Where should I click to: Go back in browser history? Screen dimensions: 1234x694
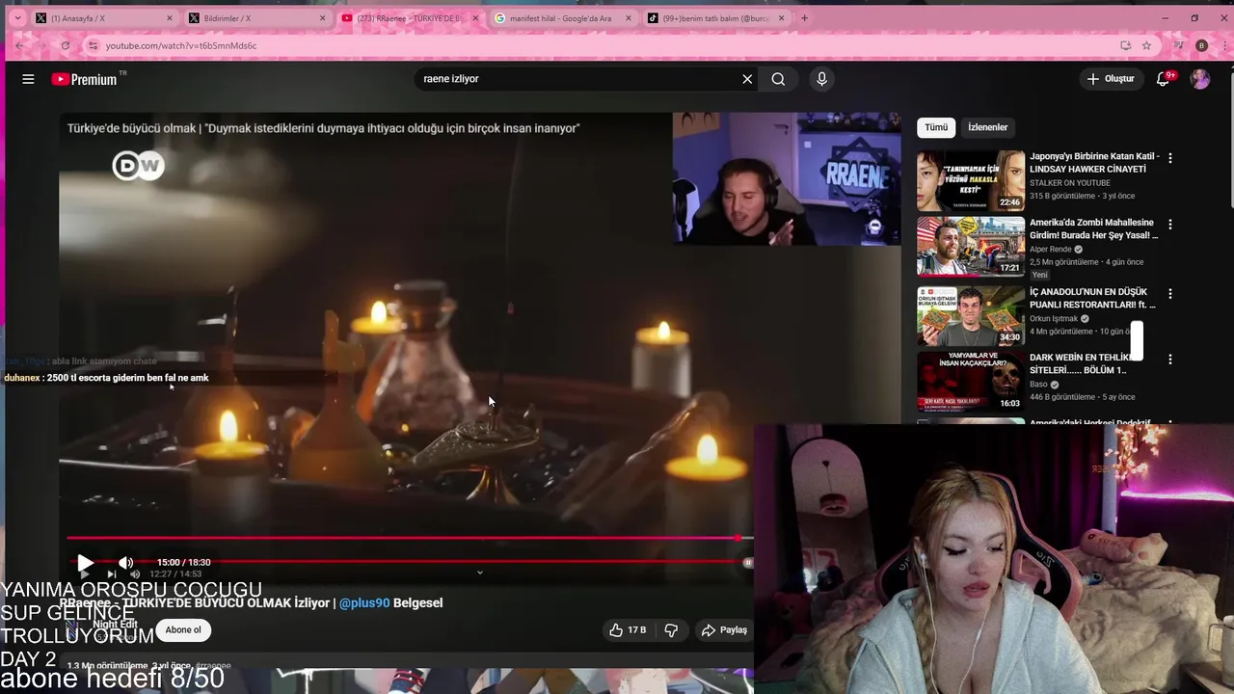19,45
